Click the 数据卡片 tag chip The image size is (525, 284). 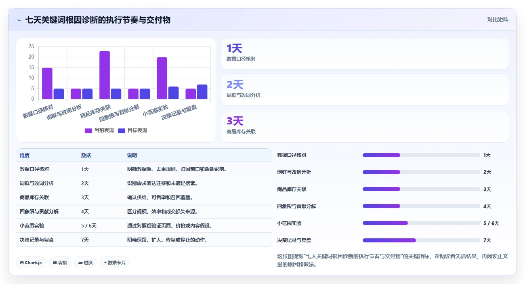pos(115,263)
